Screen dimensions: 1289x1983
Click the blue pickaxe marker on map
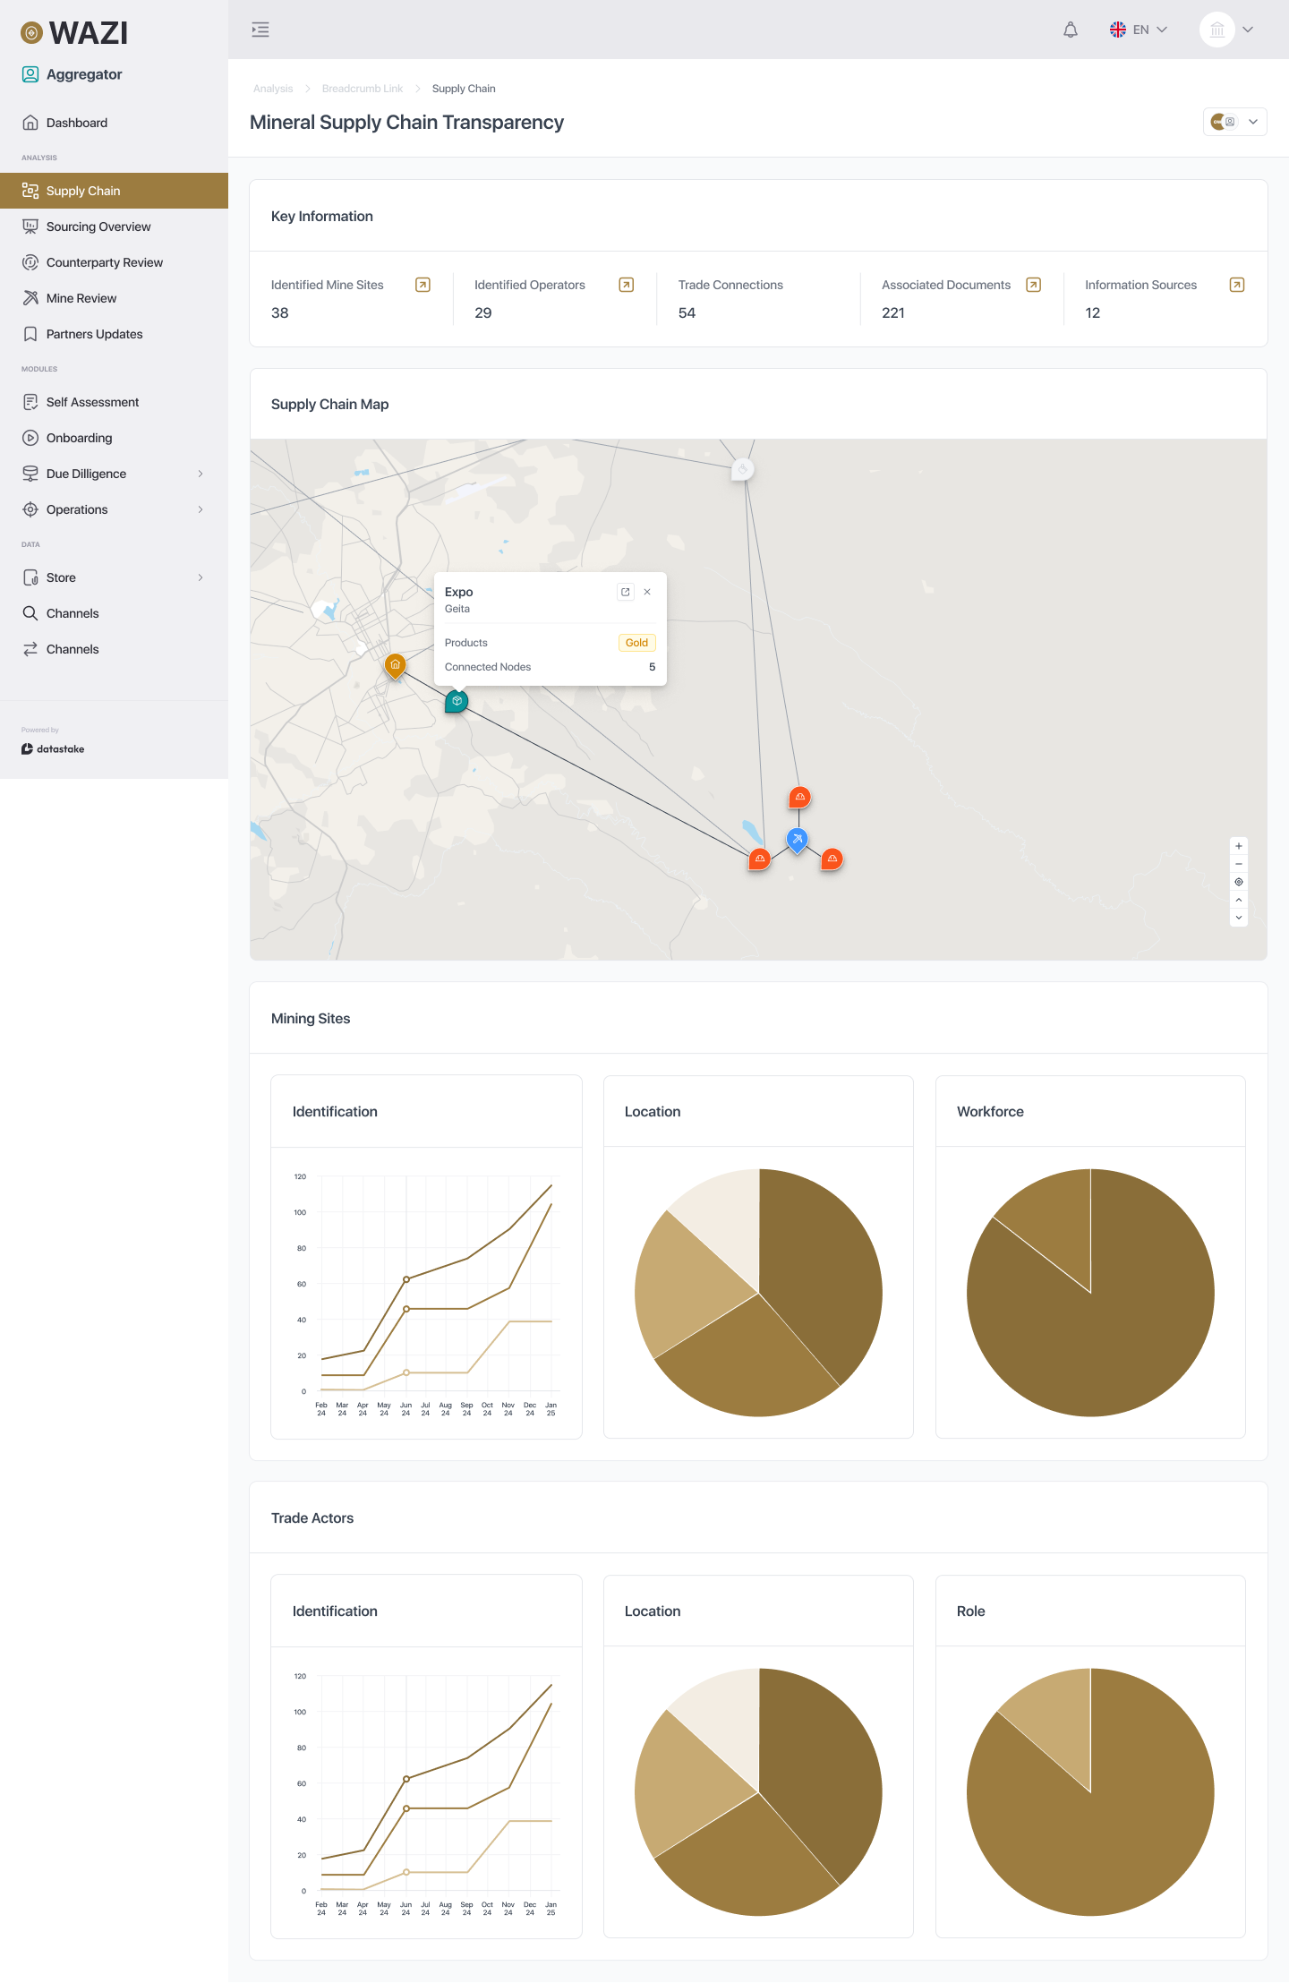pyautogui.click(x=798, y=840)
